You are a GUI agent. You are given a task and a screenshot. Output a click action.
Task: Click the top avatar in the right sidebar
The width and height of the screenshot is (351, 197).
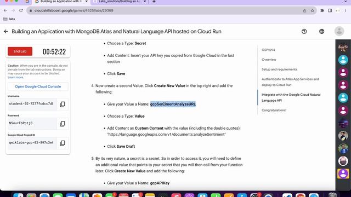point(343,48)
